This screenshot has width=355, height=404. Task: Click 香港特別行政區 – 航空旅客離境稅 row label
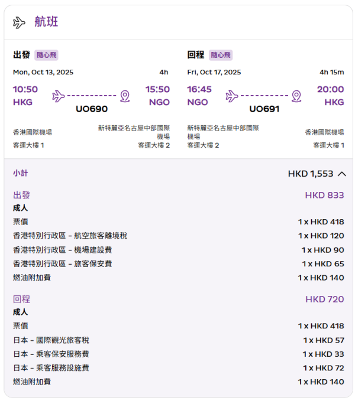70,236
